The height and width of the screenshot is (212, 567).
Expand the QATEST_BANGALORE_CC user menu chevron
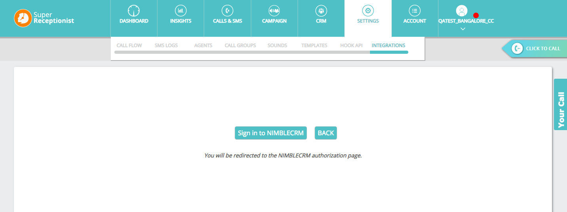(463, 28)
